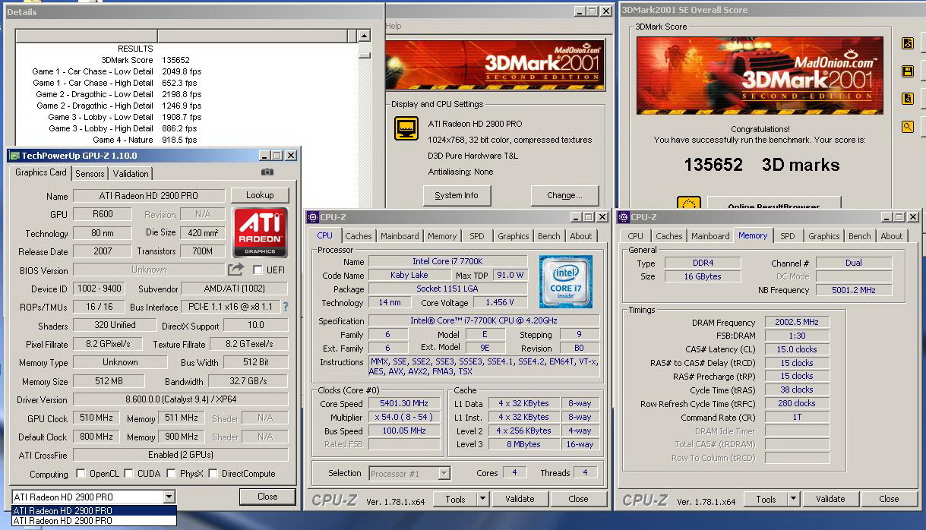Click the GPU-Z camera screenshot icon
The width and height of the screenshot is (926, 530).
[x=267, y=172]
